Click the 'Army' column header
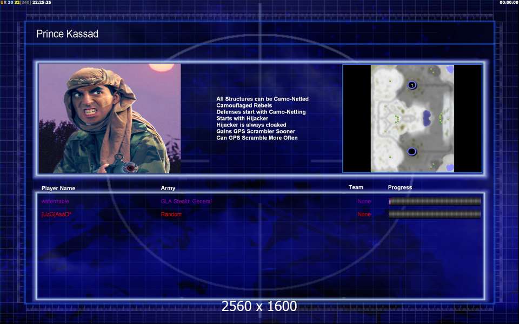 (168, 188)
